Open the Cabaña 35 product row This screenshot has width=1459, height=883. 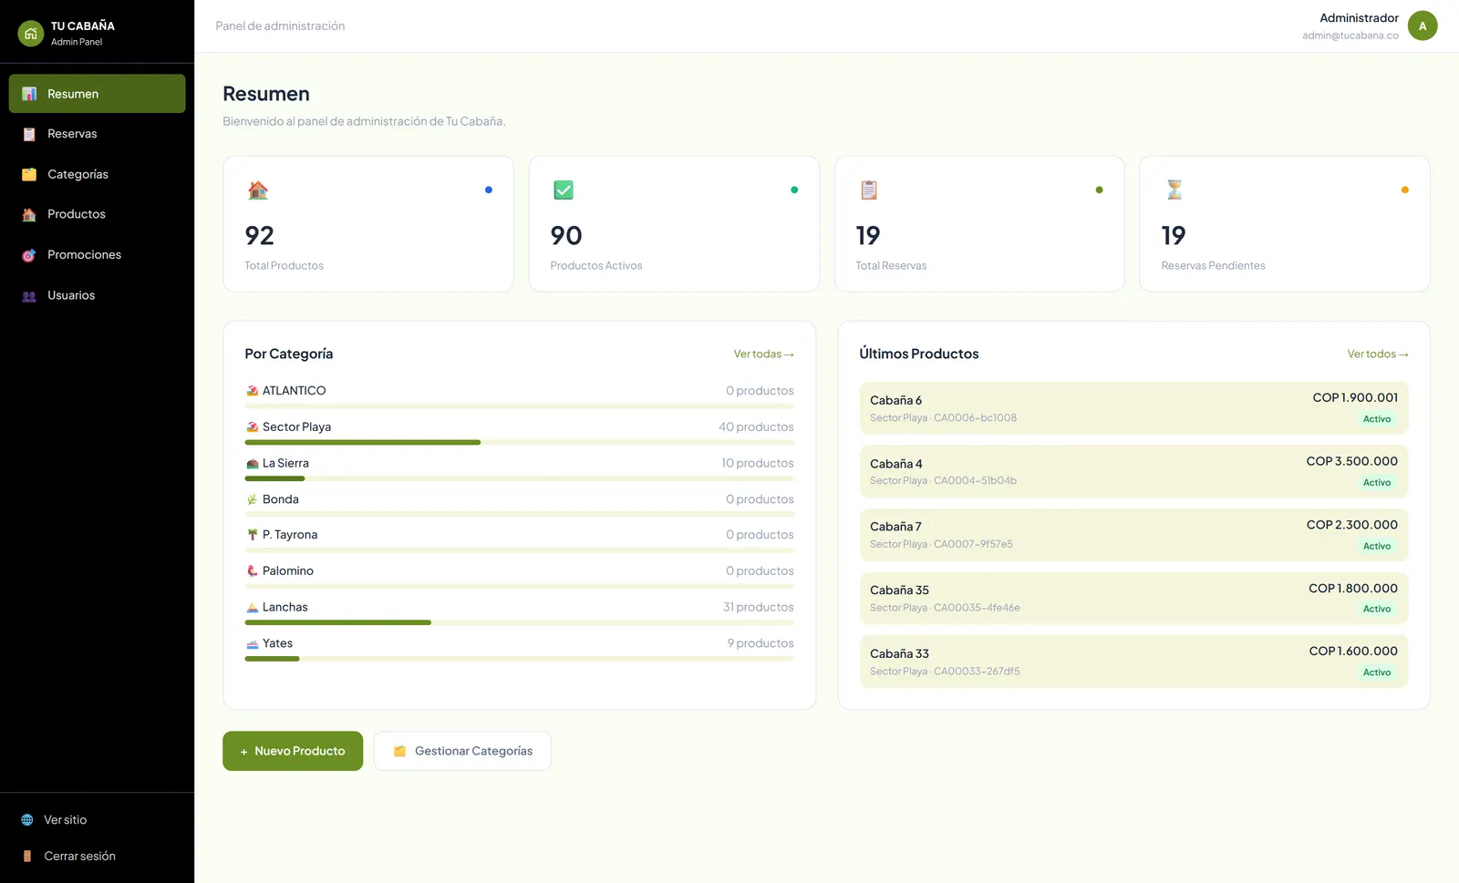pyautogui.click(x=1133, y=598)
